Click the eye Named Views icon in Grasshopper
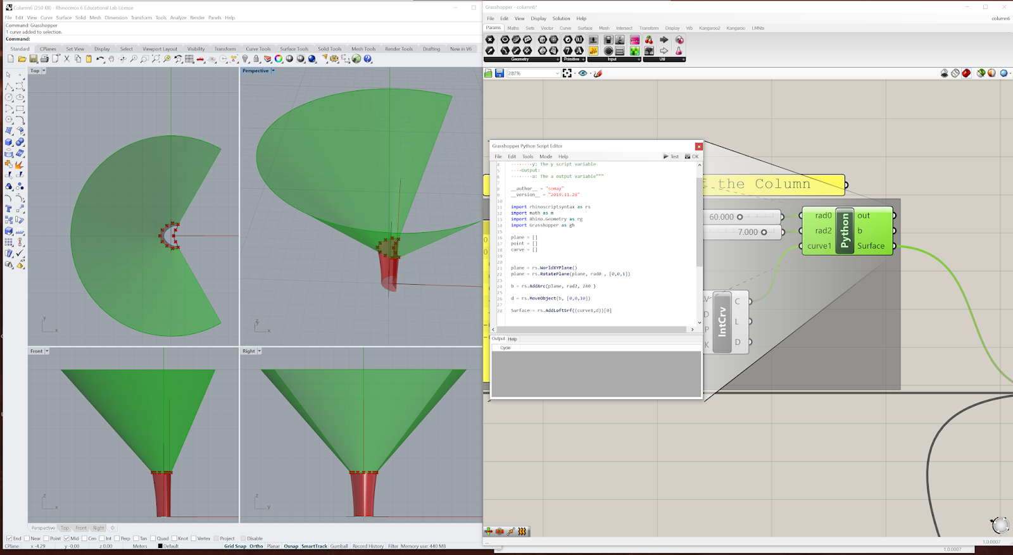1013x555 pixels. tap(583, 73)
